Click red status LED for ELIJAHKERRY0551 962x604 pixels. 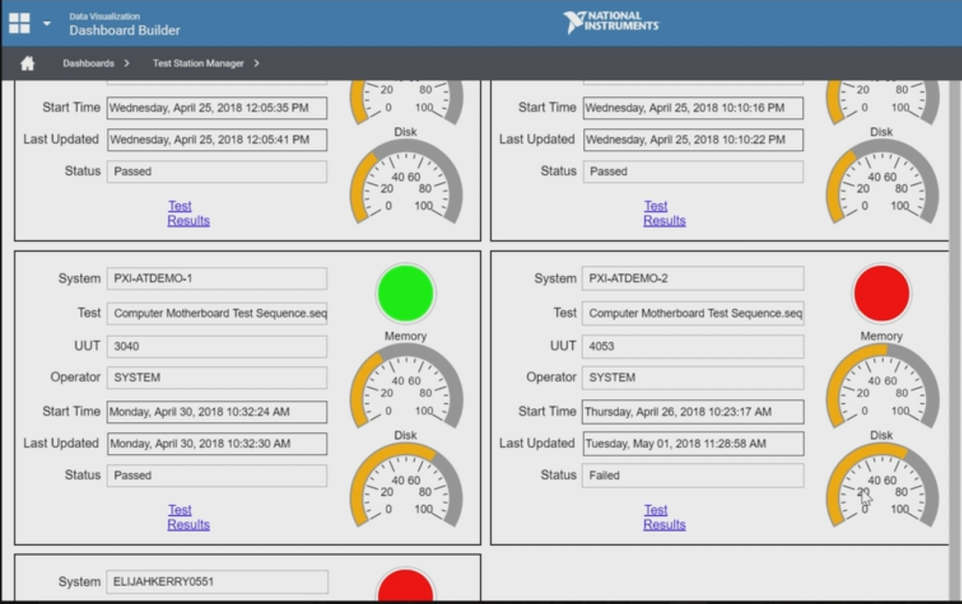(406, 587)
